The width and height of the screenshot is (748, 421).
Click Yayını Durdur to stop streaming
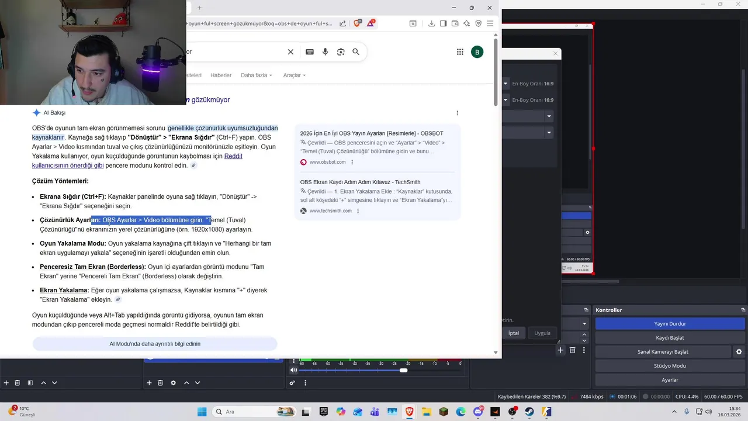(x=670, y=324)
